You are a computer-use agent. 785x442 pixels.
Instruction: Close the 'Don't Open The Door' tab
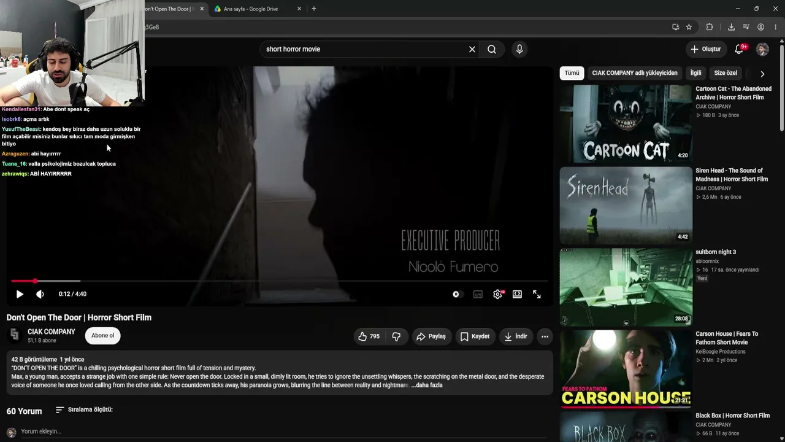coord(202,9)
